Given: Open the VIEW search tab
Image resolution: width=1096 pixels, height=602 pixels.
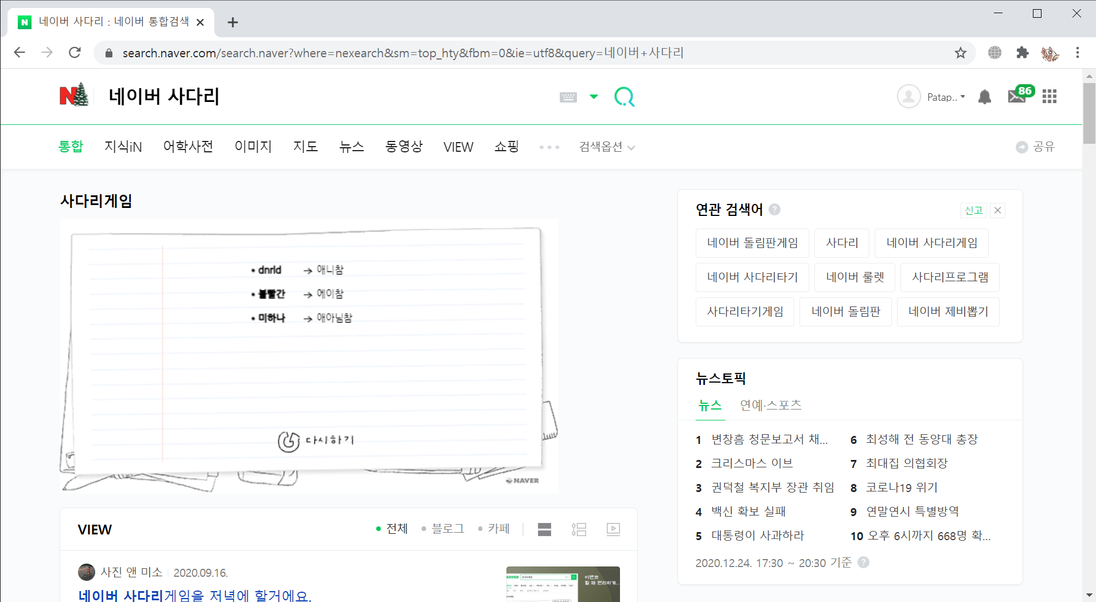Looking at the screenshot, I should [x=458, y=147].
